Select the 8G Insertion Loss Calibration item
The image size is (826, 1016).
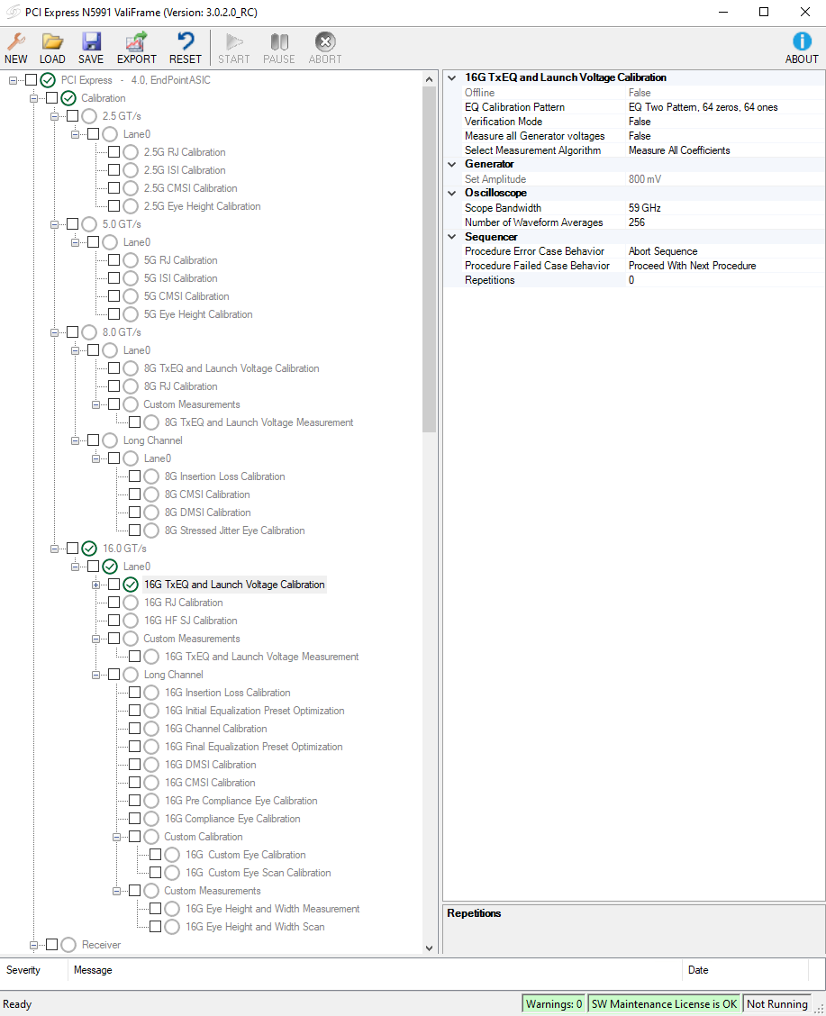pyautogui.click(x=225, y=476)
